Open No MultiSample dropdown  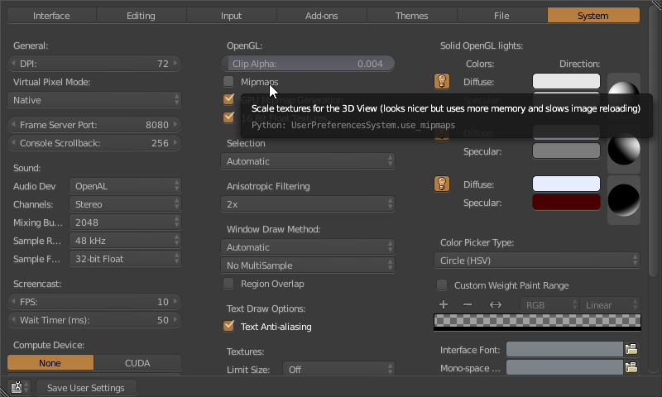coord(308,265)
